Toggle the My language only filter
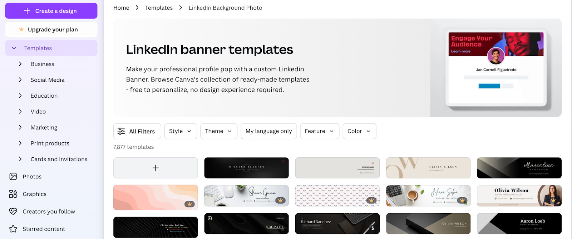Image resolution: width=572 pixels, height=239 pixels. click(269, 131)
